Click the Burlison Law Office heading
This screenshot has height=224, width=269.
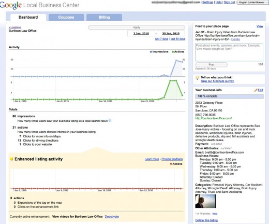23,31
